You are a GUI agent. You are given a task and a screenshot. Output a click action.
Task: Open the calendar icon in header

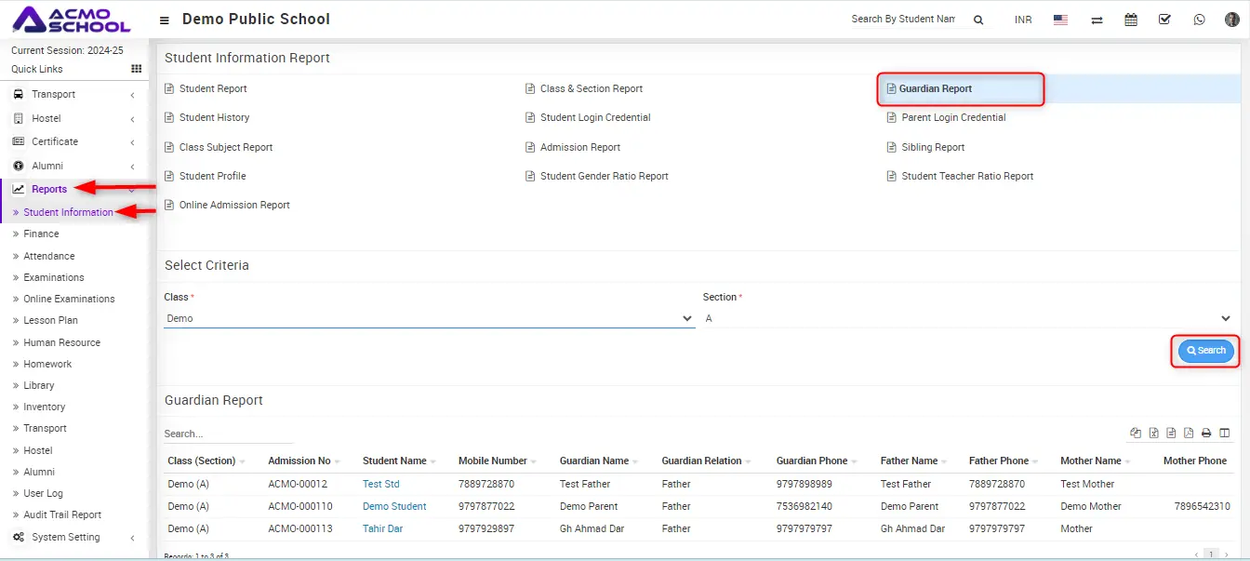tap(1131, 20)
